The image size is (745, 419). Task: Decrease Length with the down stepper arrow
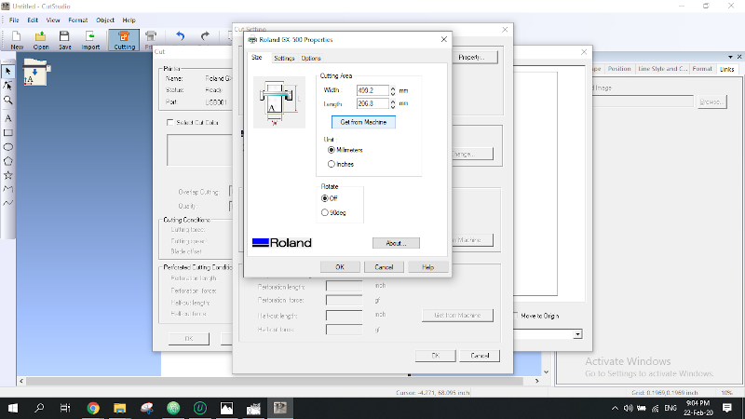pyautogui.click(x=393, y=106)
